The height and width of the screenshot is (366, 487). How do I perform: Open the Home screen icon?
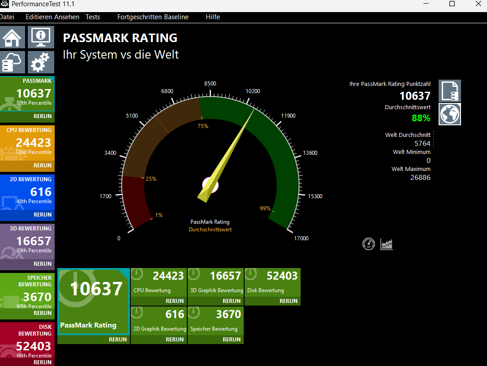tap(12, 37)
